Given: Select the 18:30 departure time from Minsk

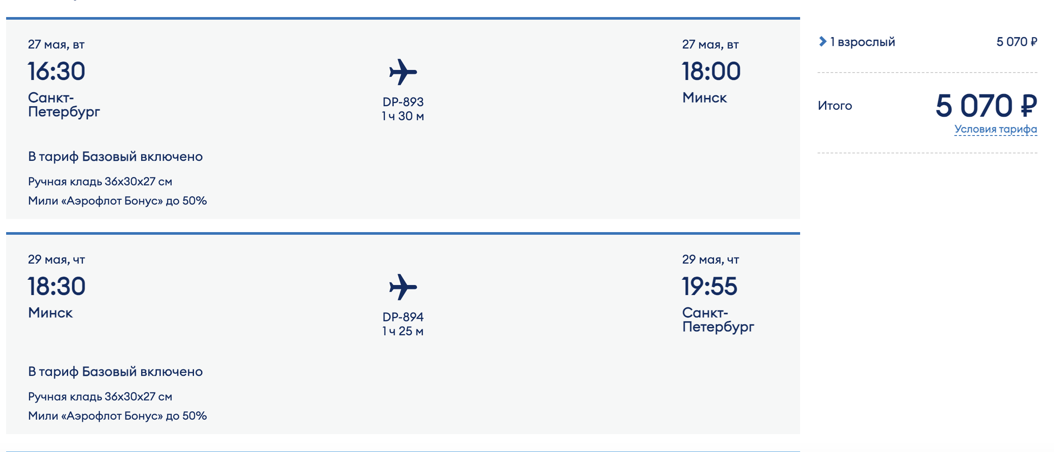Looking at the screenshot, I should click(x=56, y=286).
